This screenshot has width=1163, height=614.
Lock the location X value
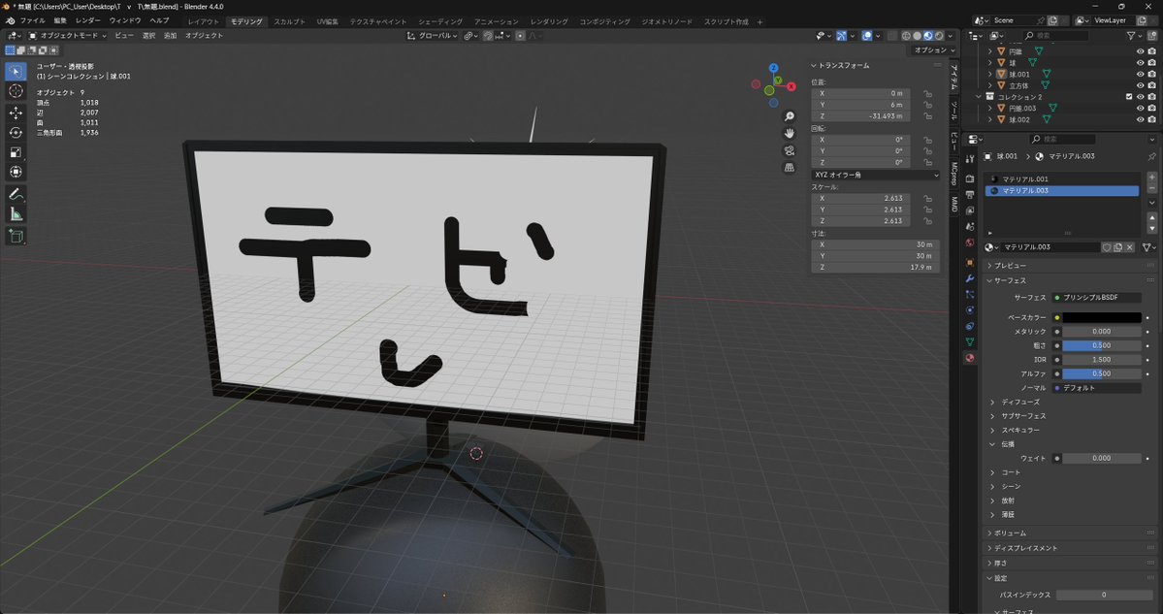[927, 93]
